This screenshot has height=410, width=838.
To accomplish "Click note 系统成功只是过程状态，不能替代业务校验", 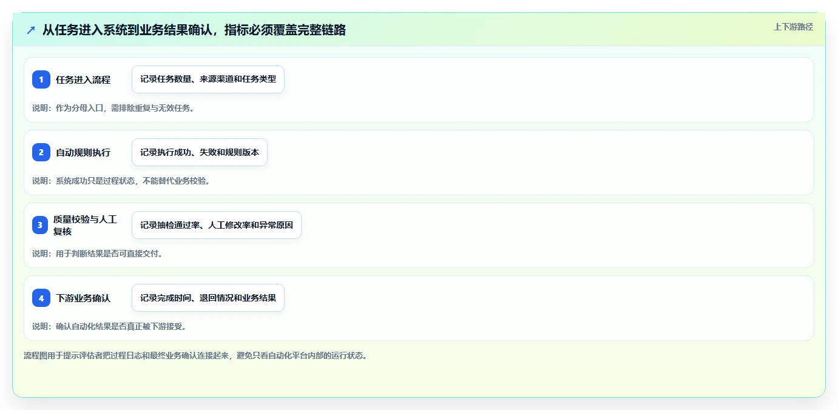I will pos(121,181).
